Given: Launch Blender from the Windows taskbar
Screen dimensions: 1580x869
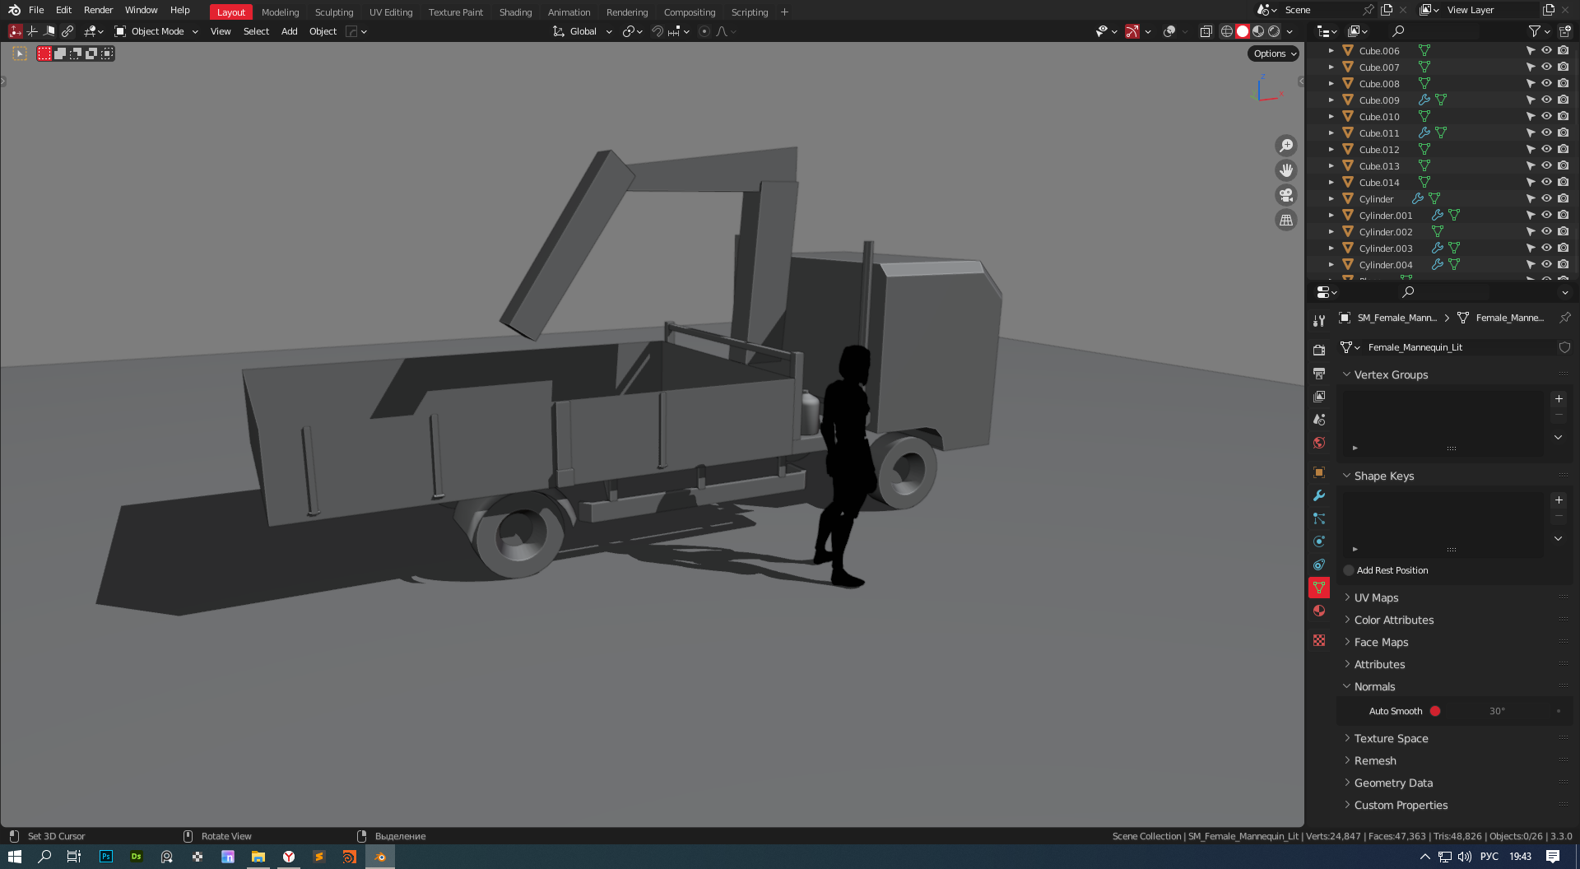Looking at the screenshot, I should coord(379,857).
